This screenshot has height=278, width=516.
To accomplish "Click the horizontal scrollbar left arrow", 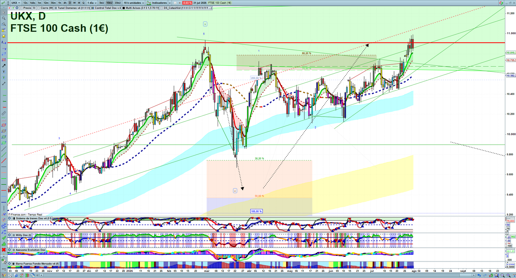I will coord(41,275).
